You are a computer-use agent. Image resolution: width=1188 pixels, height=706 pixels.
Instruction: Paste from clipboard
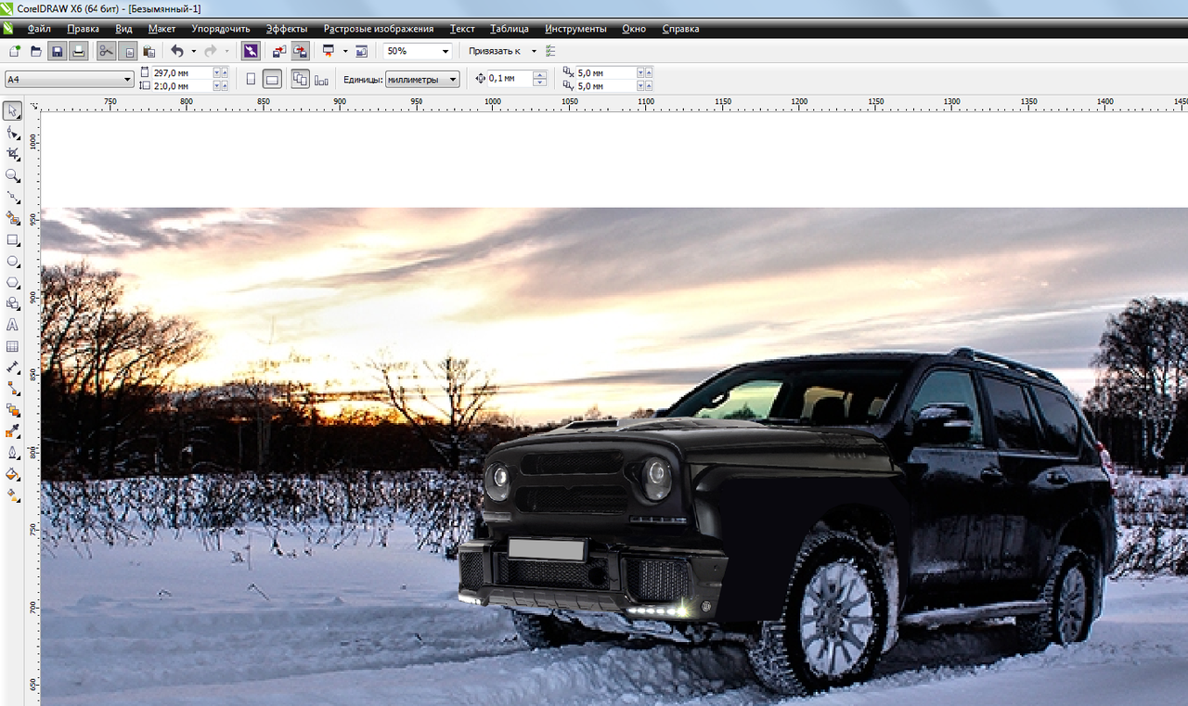tap(149, 51)
